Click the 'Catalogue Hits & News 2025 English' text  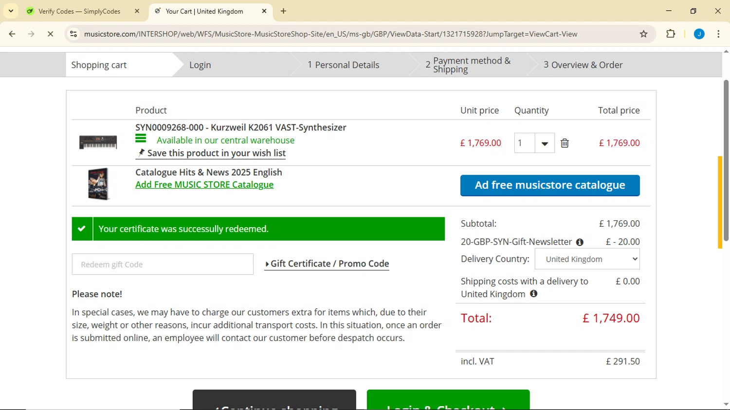(209, 172)
